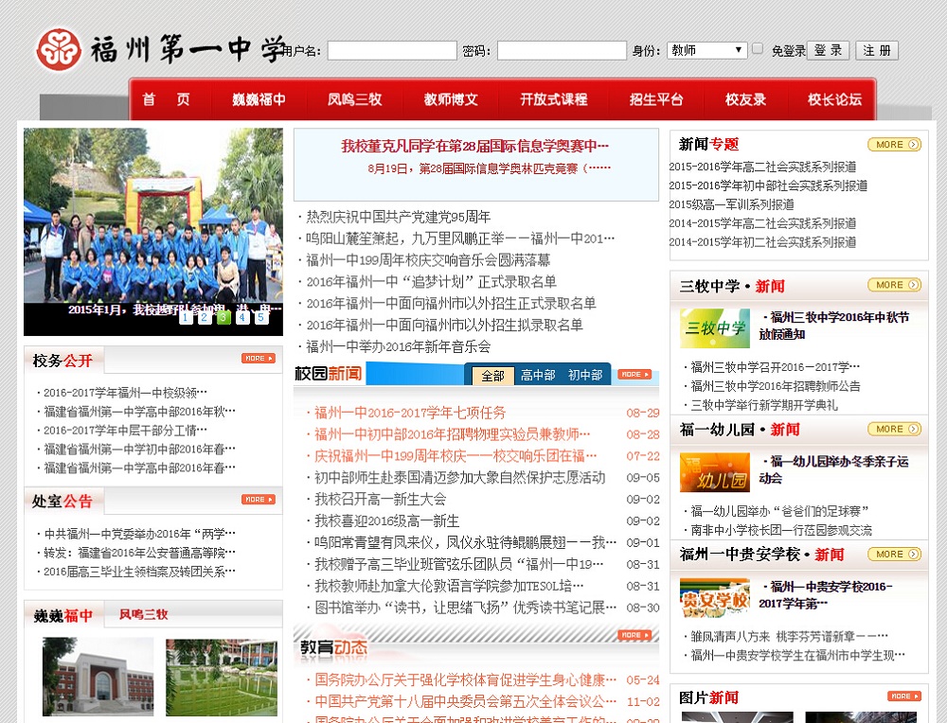Open 2016-2017学年中层干部分工情 link

pos(125,430)
